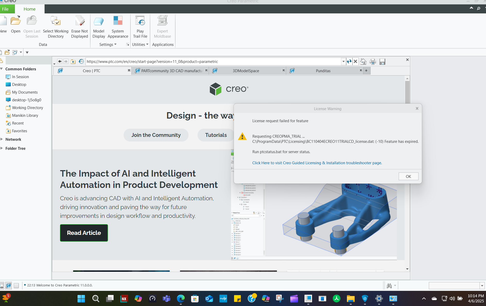The image size is (486, 306).
Task: Open the File menu
Action: (x=5, y=9)
